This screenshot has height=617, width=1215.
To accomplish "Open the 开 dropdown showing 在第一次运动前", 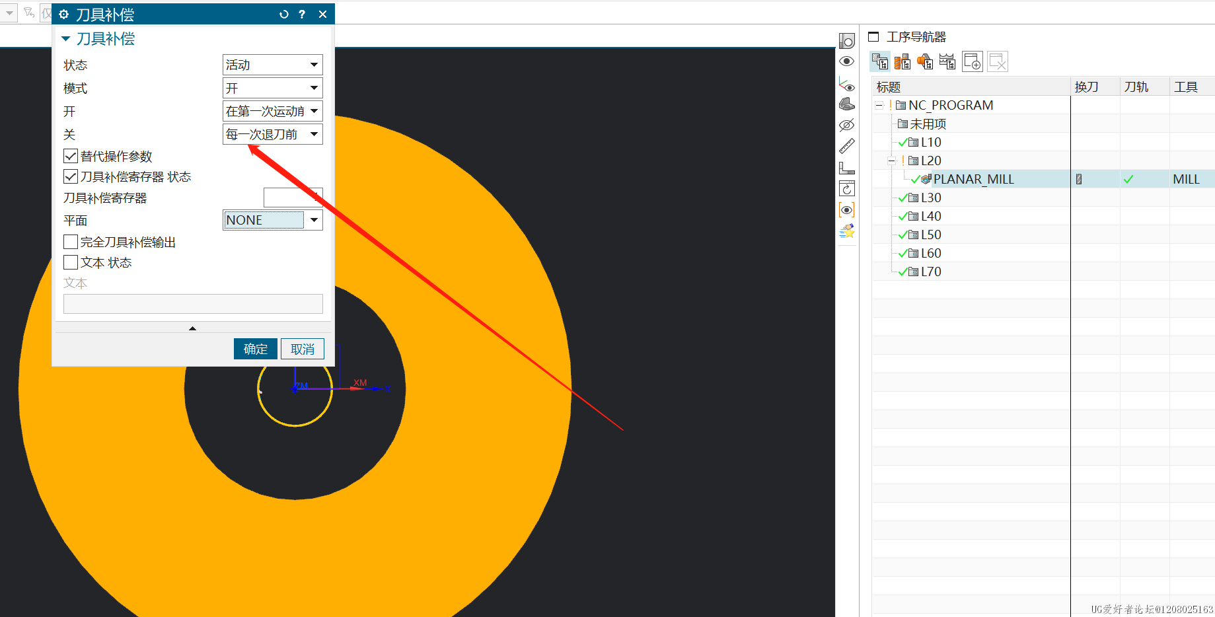I will click(272, 111).
